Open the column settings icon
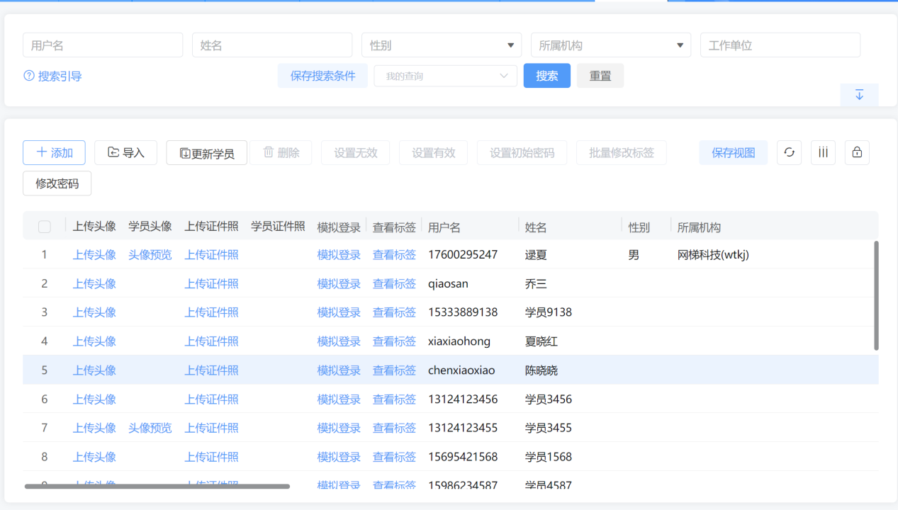Viewport: 898px width, 510px height. pyautogui.click(x=823, y=152)
